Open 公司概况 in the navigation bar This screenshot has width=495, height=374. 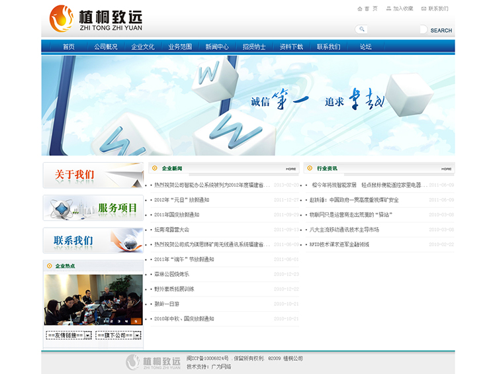(x=106, y=47)
